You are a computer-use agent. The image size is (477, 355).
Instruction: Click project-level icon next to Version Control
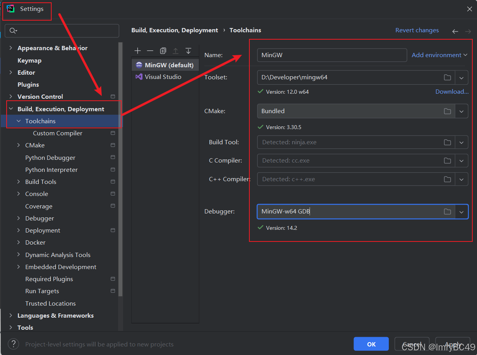coord(113,96)
